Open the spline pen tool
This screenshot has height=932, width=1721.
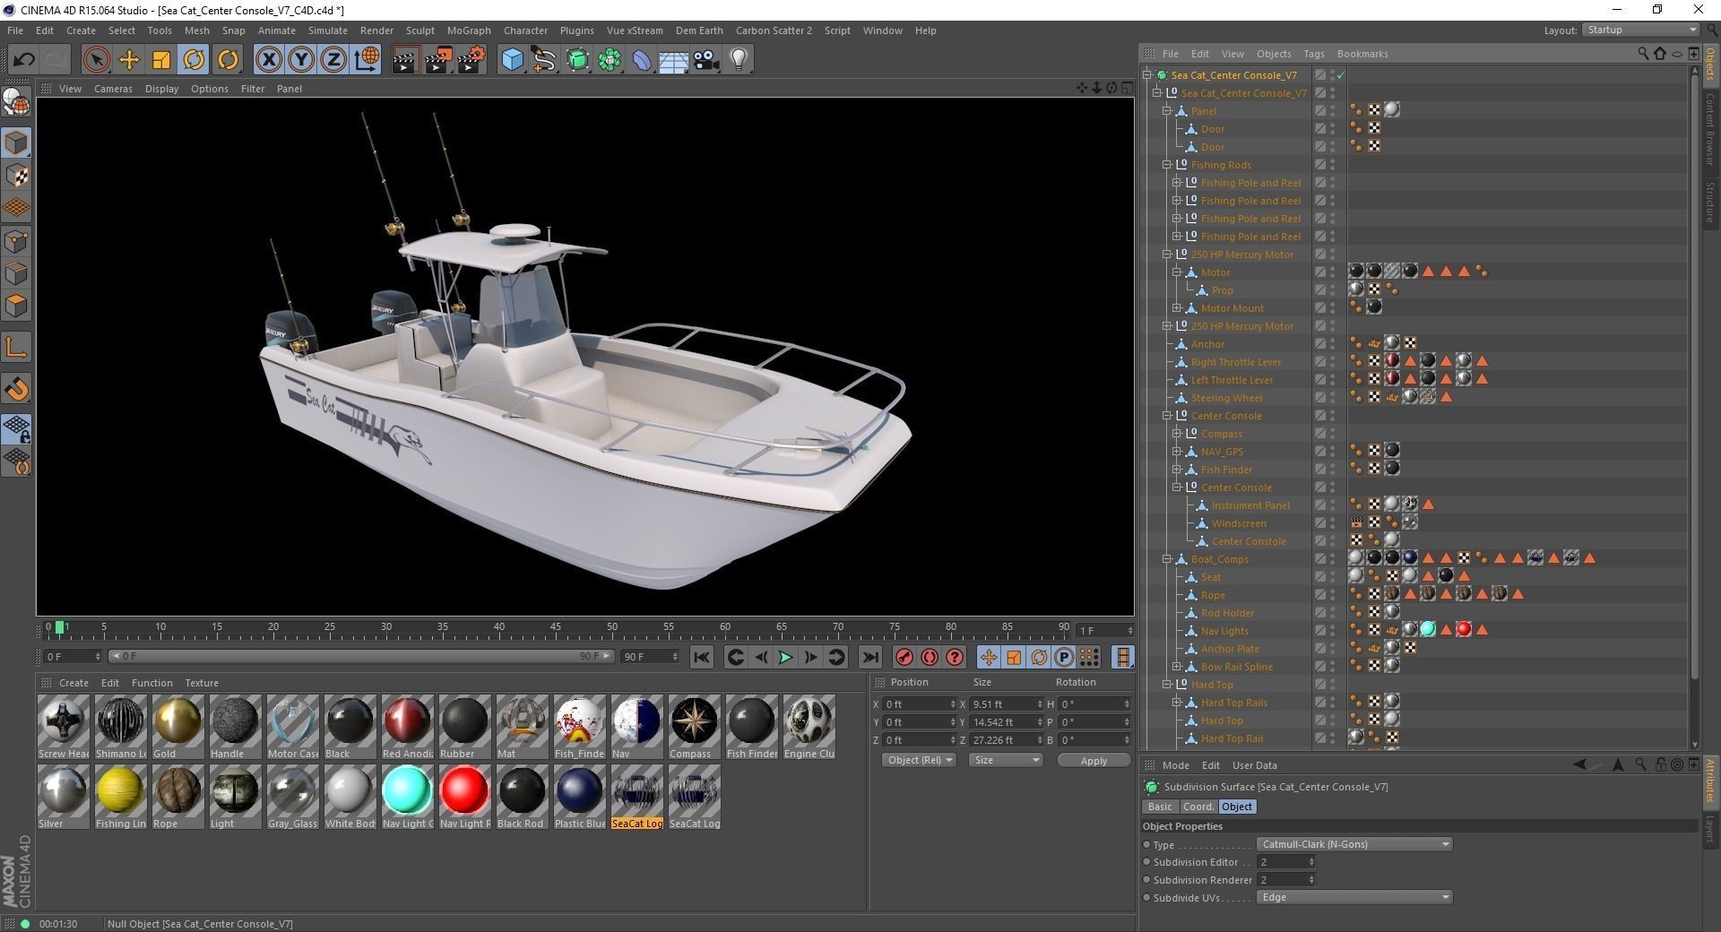[544, 60]
